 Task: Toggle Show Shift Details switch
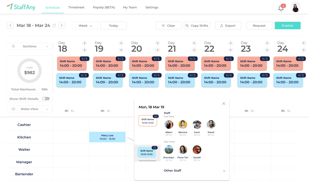pyautogui.click(x=46, y=99)
